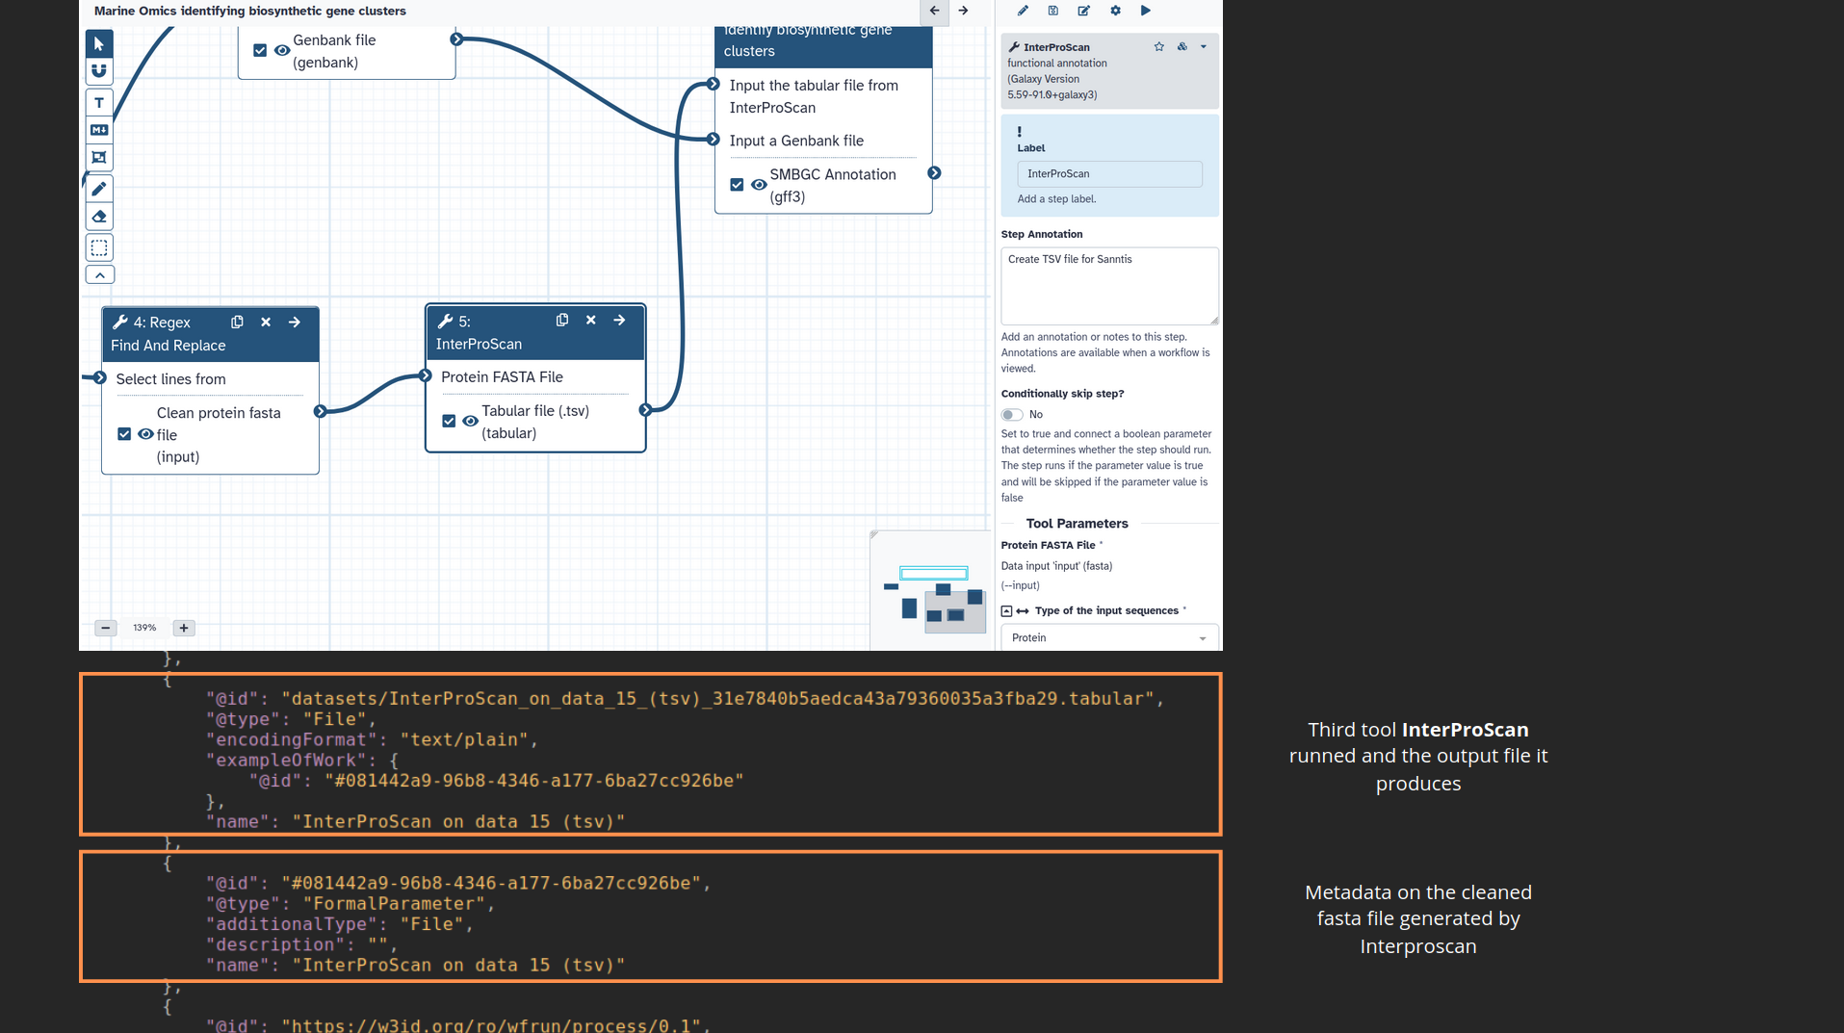This screenshot has height=1033, width=1844.
Task: Collapse the Type of the input sequences section
Action: [1007, 611]
